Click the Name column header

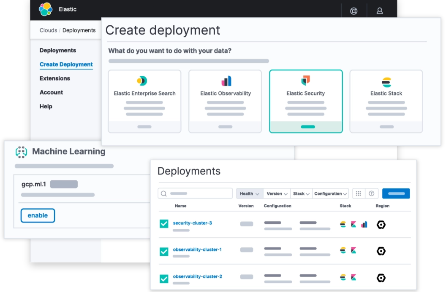tap(181, 206)
